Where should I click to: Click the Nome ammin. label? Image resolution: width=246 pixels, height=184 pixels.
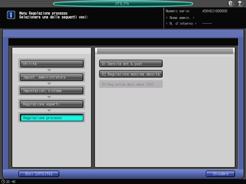(x=180, y=18)
